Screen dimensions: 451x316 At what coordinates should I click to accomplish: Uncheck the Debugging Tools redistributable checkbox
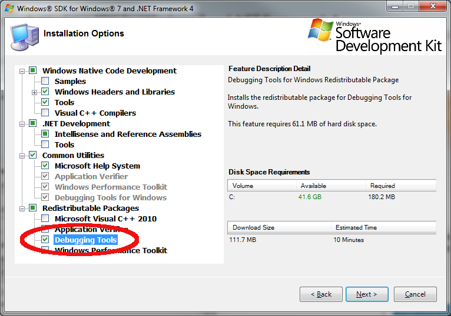pyautogui.click(x=45, y=240)
